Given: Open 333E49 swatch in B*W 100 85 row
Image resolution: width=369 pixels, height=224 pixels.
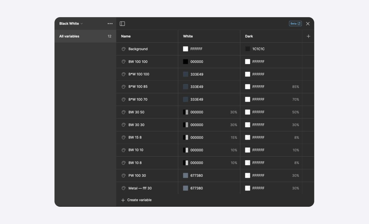Looking at the screenshot, I should click(x=185, y=87).
